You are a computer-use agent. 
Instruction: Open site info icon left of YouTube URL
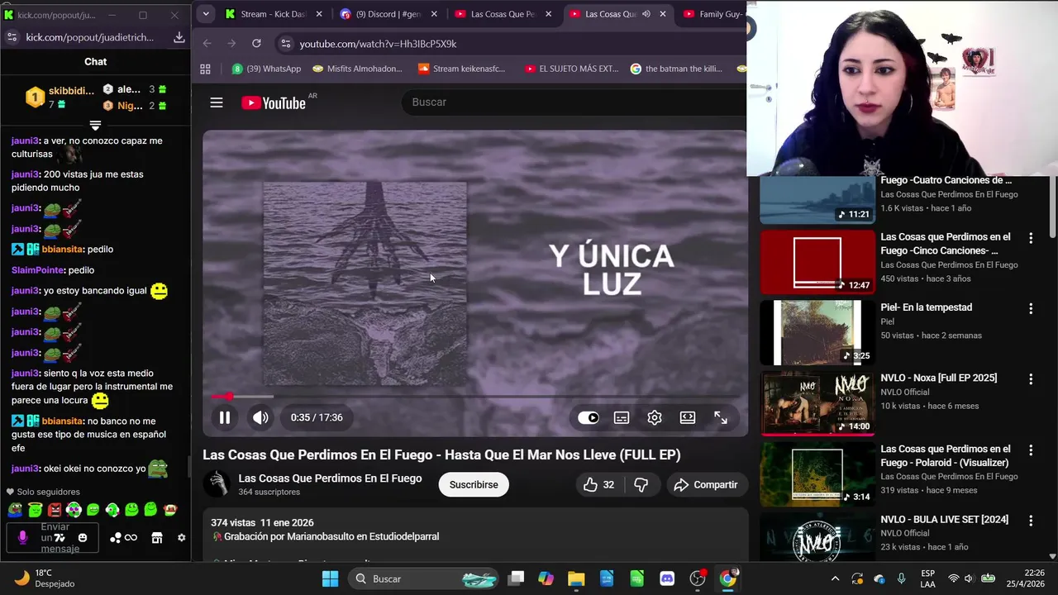[285, 44]
